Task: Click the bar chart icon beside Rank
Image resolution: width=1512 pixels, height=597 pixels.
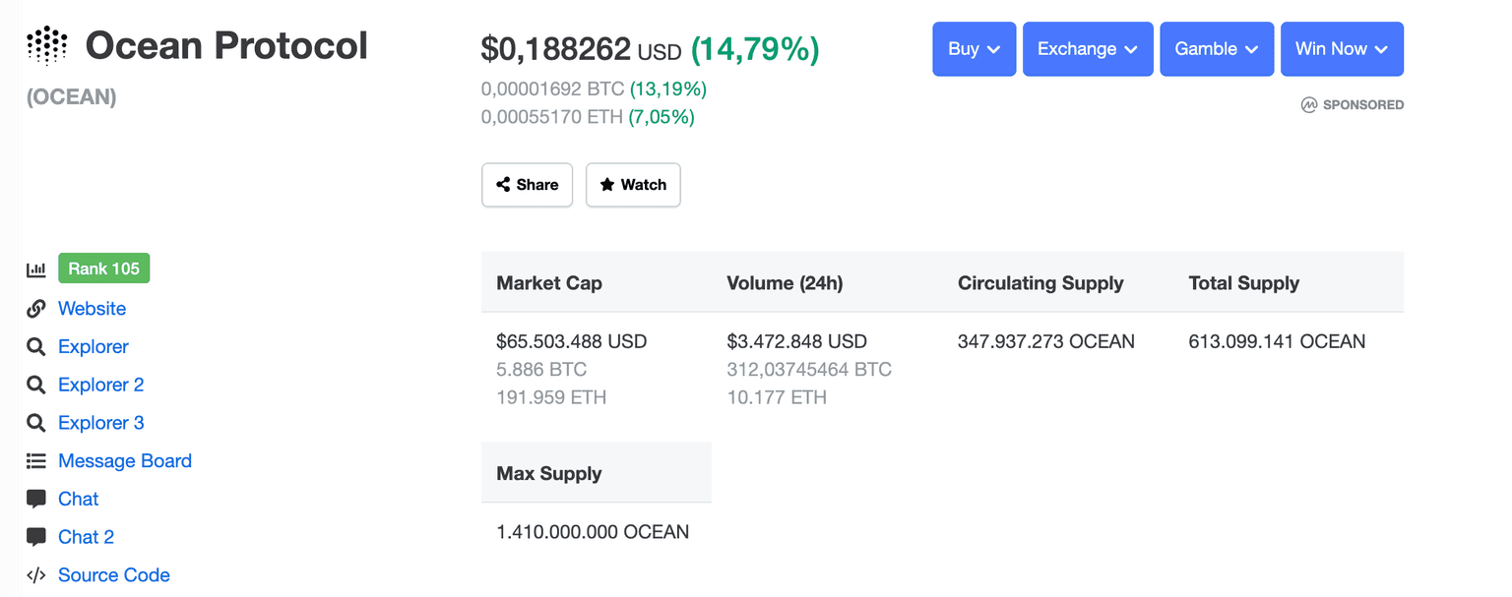Action: click(36, 269)
